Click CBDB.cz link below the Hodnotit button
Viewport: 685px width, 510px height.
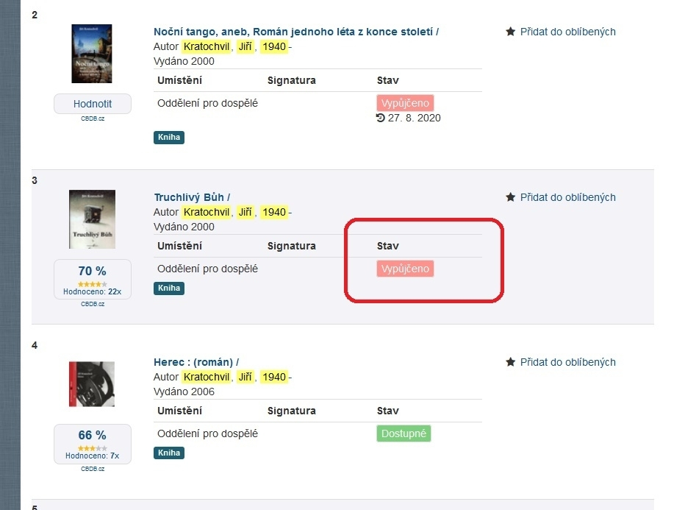tap(93, 118)
